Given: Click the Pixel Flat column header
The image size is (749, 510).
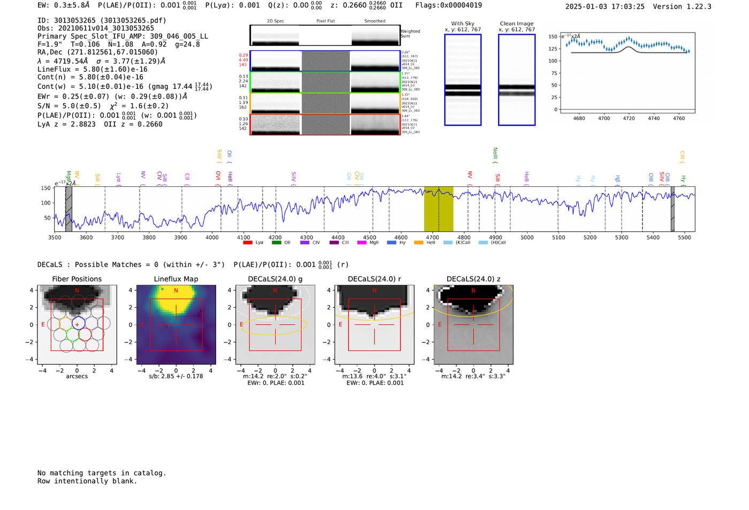Looking at the screenshot, I should tap(325, 21).
